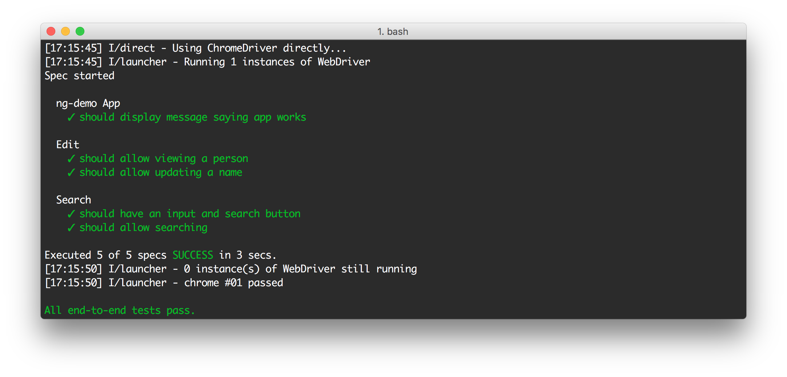Click 'should display message saying app works'
787x377 pixels.
[x=193, y=117]
